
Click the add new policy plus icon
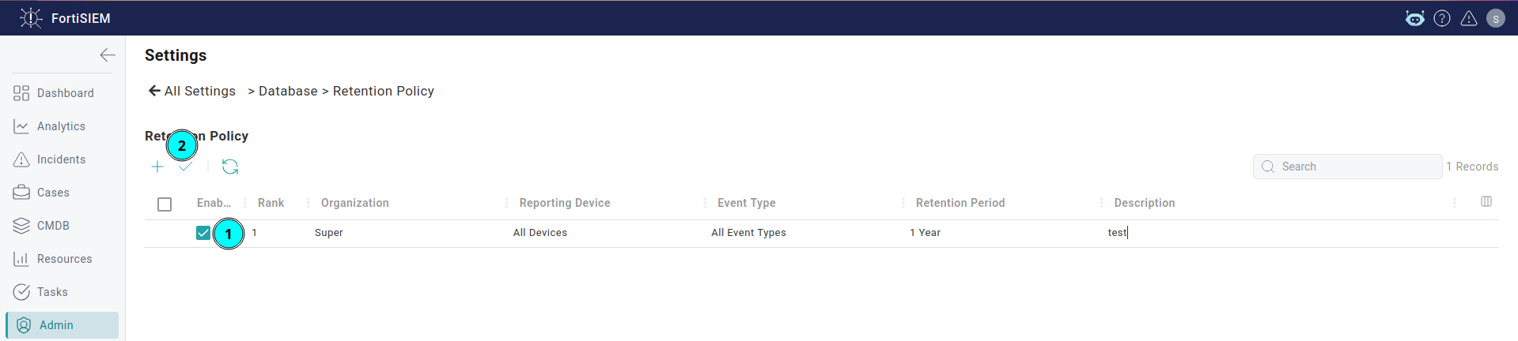[157, 167]
